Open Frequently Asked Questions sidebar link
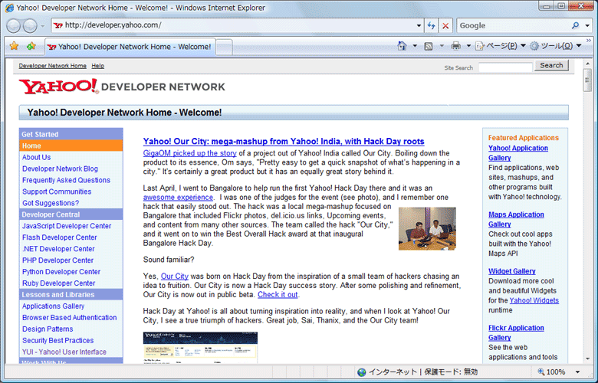This screenshot has width=598, height=383. pos(66,180)
